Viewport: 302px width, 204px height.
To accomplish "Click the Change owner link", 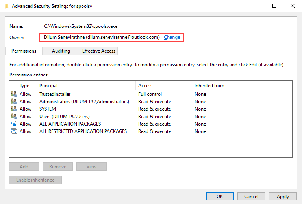I will point(172,37).
